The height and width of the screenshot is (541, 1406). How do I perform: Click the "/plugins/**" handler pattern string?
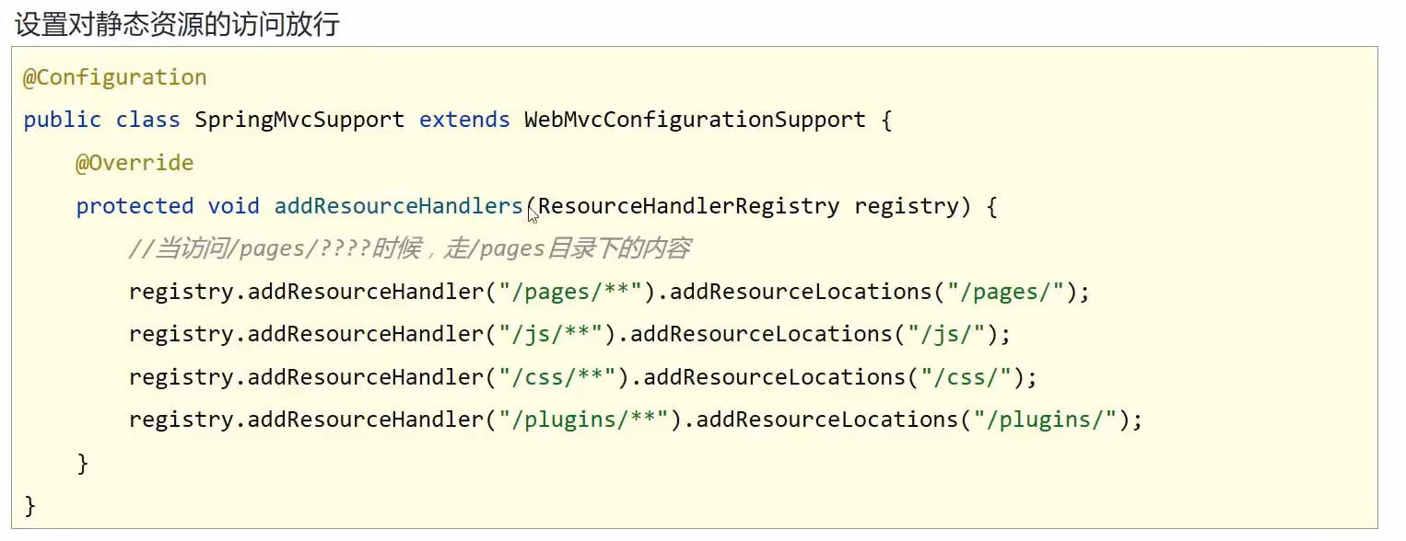click(x=590, y=420)
